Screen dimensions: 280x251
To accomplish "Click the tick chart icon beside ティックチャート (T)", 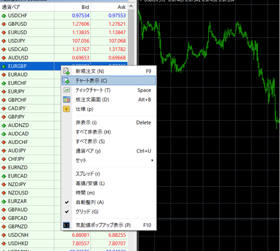I will click(x=66, y=90).
